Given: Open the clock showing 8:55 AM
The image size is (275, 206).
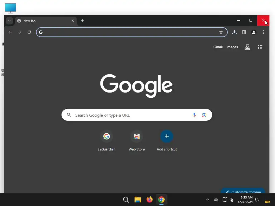Looking at the screenshot, I should coord(245,200).
